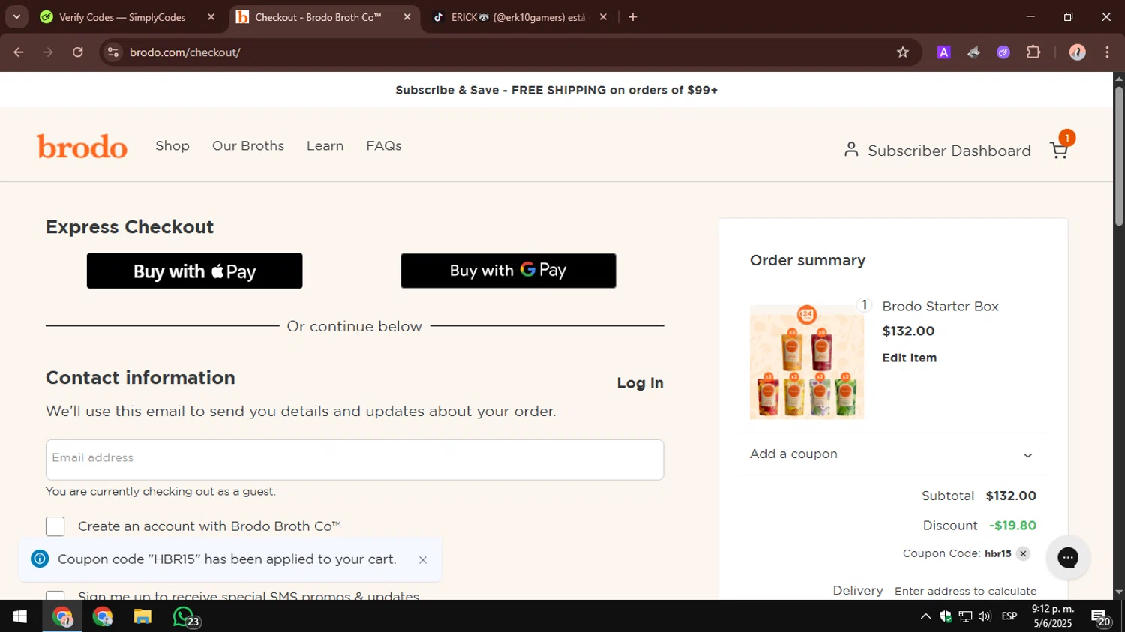
Task: View site information icon in address bar
Action: (x=113, y=52)
